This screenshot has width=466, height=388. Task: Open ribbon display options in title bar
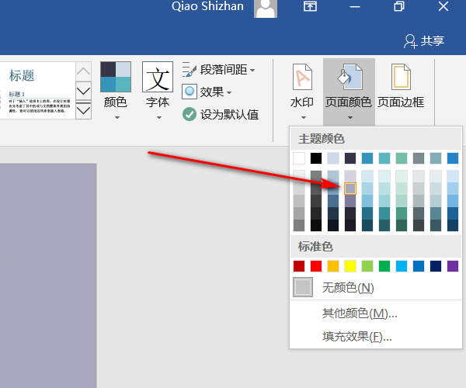pos(310,7)
